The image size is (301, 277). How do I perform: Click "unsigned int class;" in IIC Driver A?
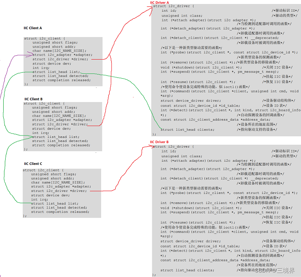click(x=182, y=16)
